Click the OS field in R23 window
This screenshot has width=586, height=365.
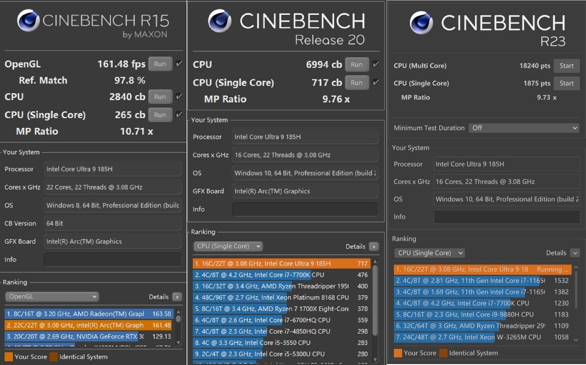tap(507, 199)
